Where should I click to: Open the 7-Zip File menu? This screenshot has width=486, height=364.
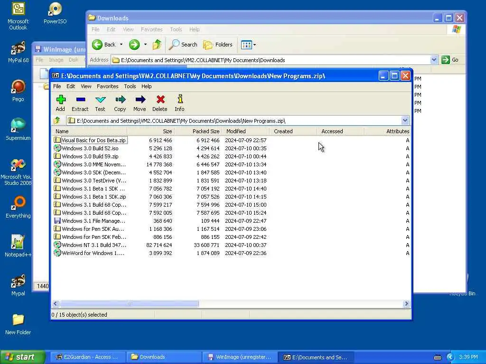coord(57,86)
